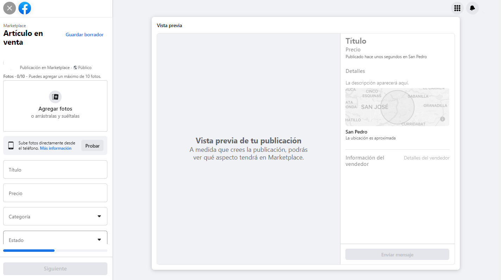The width and height of the screenshot is (501, 280).
Task: Go to Facebook home via logo
Action: tap(25, 8)
